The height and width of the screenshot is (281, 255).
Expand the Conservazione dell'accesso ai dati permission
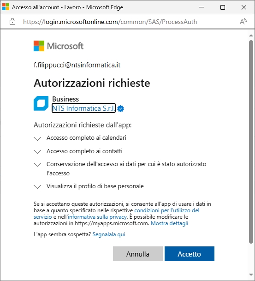coord(37,164)
